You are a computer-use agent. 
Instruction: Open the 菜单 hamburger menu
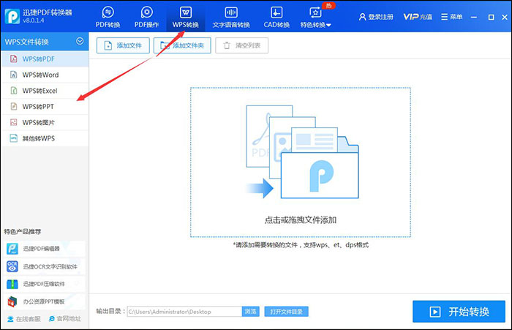pos(451,17)
